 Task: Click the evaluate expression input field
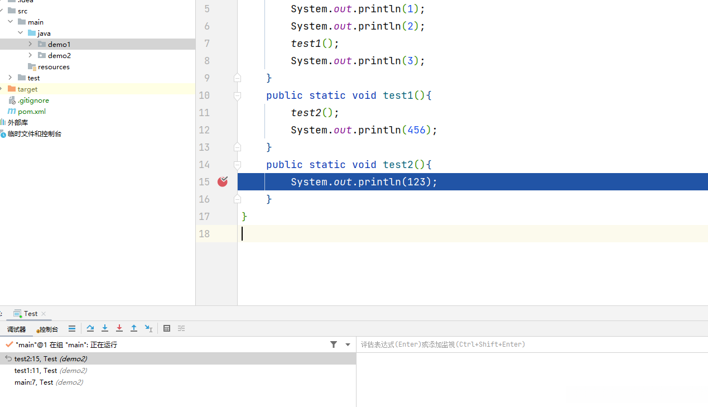(x=530, y=344)
